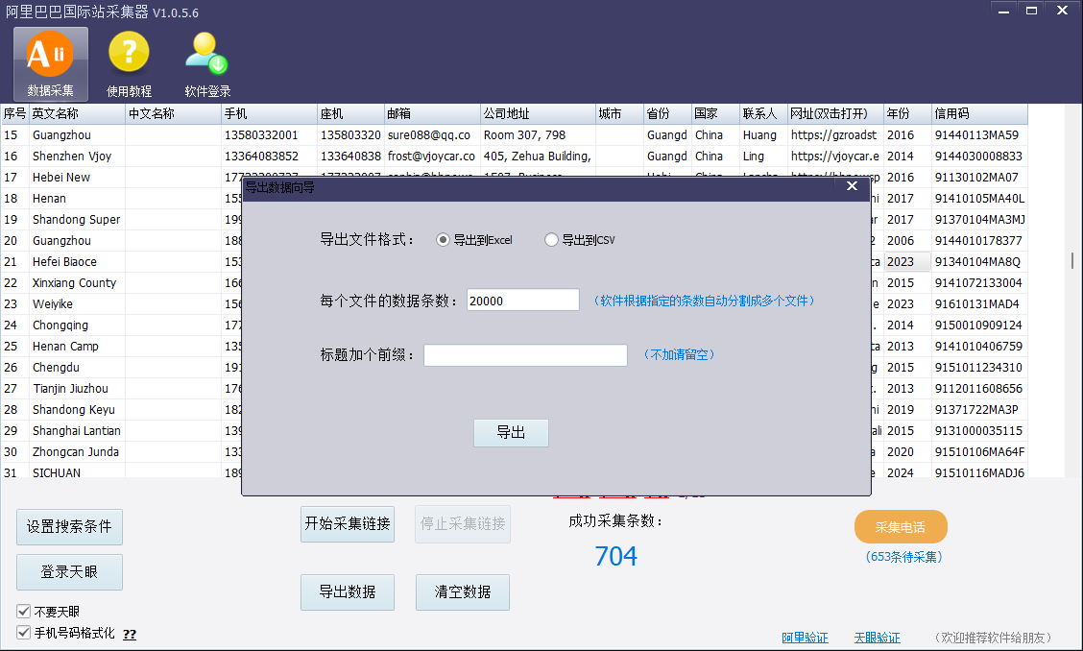The width and height of the screenshot is (1083, 651).
Task: Maximize the main application window
Action: [1031, 12]
